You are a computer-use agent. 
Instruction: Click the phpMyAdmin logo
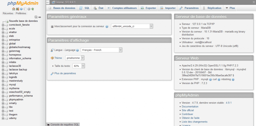[x=23, y=3]
